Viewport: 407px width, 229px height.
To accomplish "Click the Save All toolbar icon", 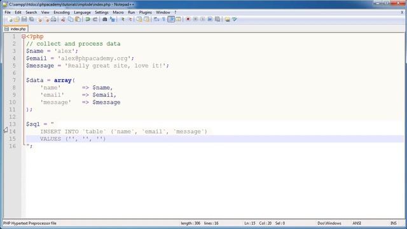I will click(32, 20).
